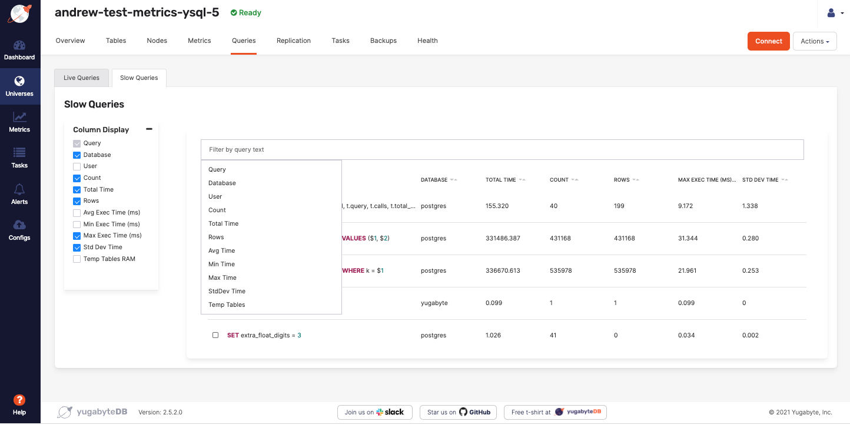Switch to the Health tab
Screen dimensions: 850x425
[x=427, y=41]
